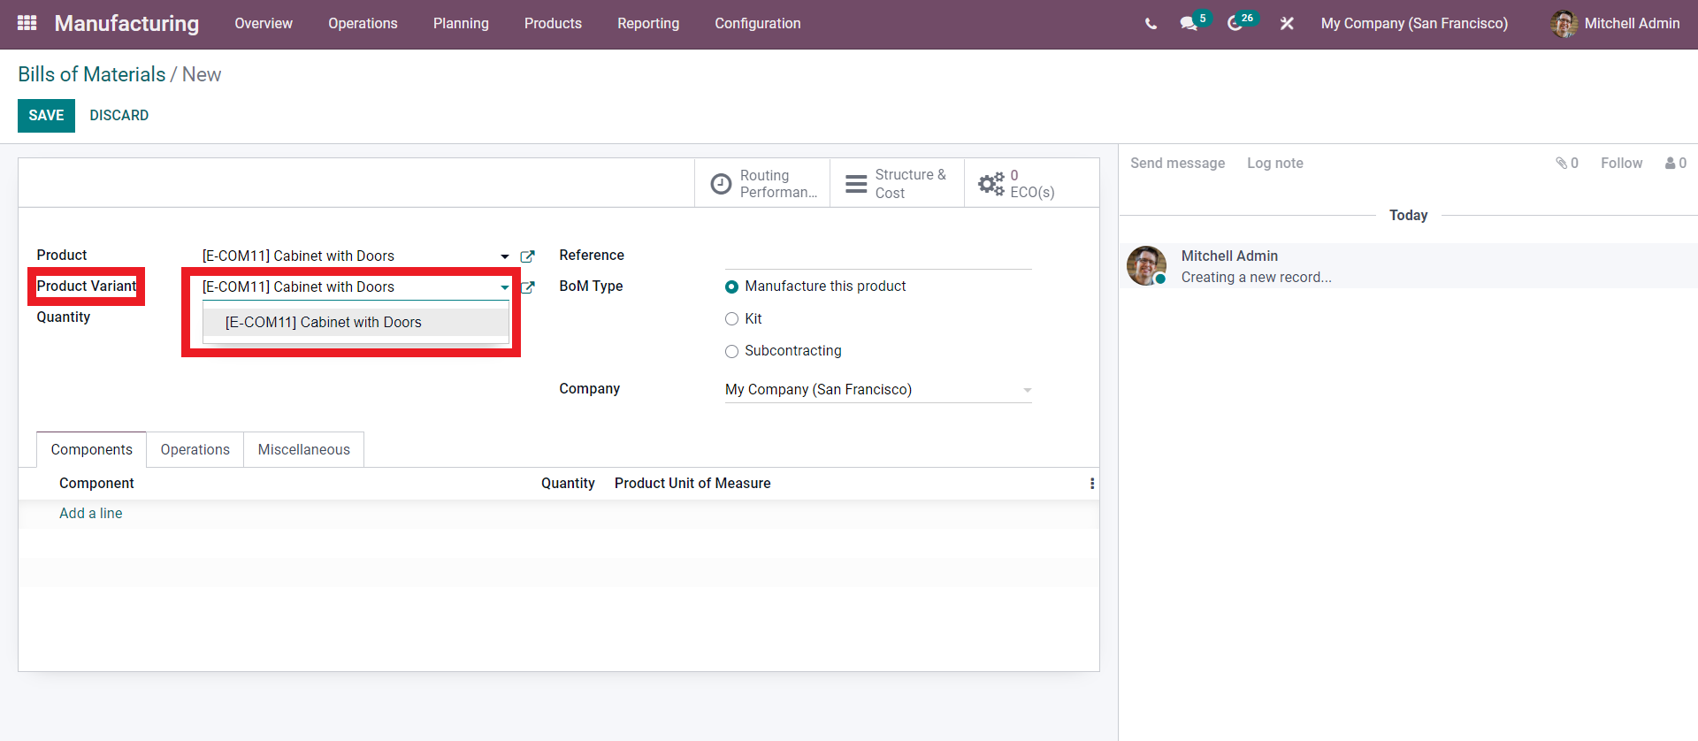Image resolution: width=1698 pixels, height=741 pixels.
Task: Click the Routing Performance clock icon
Action: [x=722, y=184]
